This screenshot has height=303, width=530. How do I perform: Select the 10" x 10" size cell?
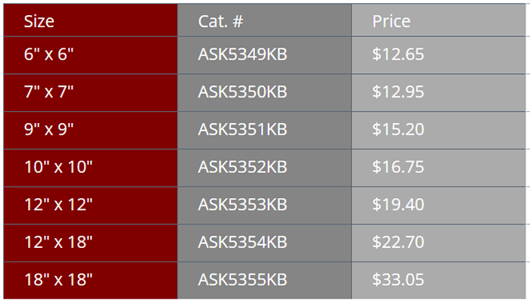tap(58, 167)
